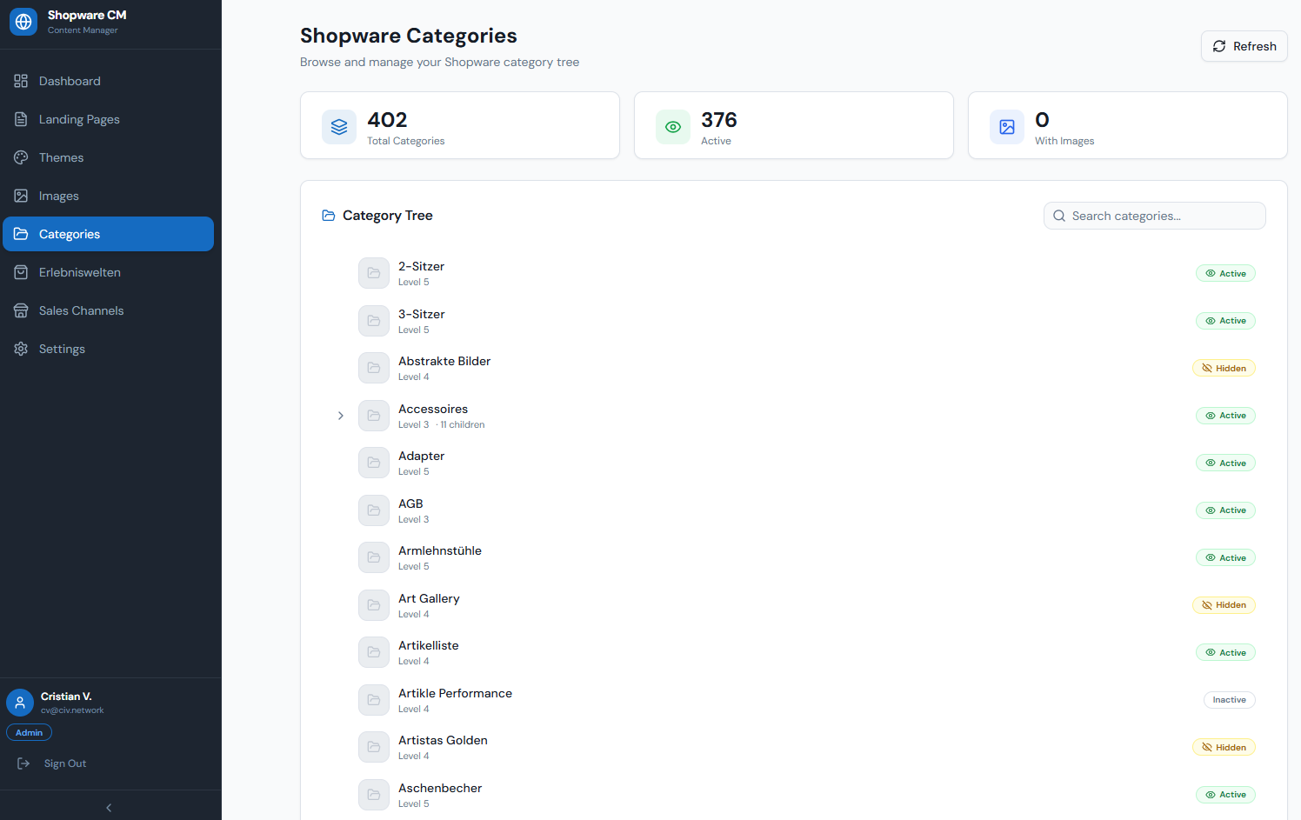Click the Active badge for Artikelliste
The width and height of the screenshot is (1301, 820).
click(1225, 652)
